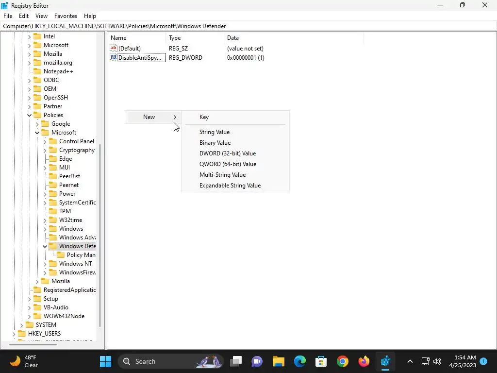Launch File Explorer from taskbar
Image resolution: width=497 pixels, height=373 pixels.
pyautogui.click(x=278, y=361)
